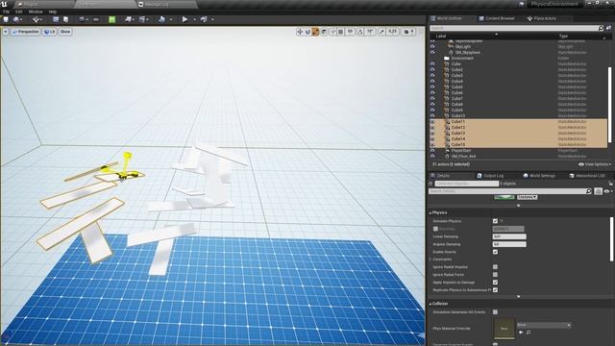Open the File menu
Image resolution: width=615 pixels, height=346 pixels.
[x=6, y=12]
